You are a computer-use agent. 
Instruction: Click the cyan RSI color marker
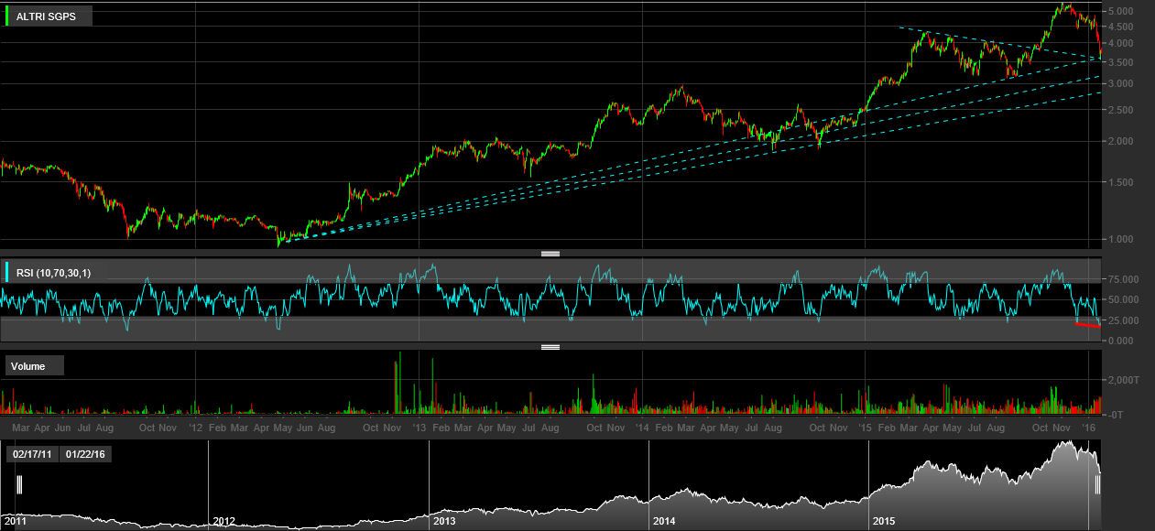click(7, 272)
